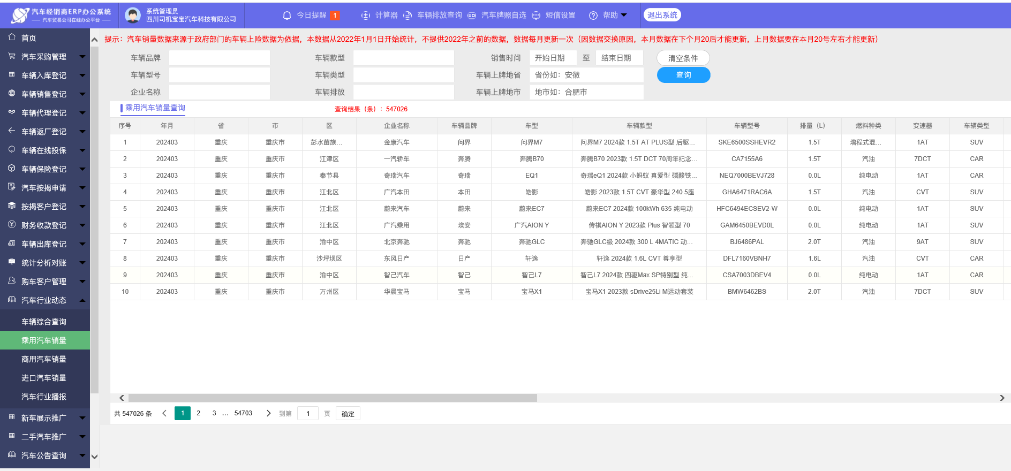Focus the 企业名称 input field
The width and height of the screenshot is (1011, 471).
(220, 92)
